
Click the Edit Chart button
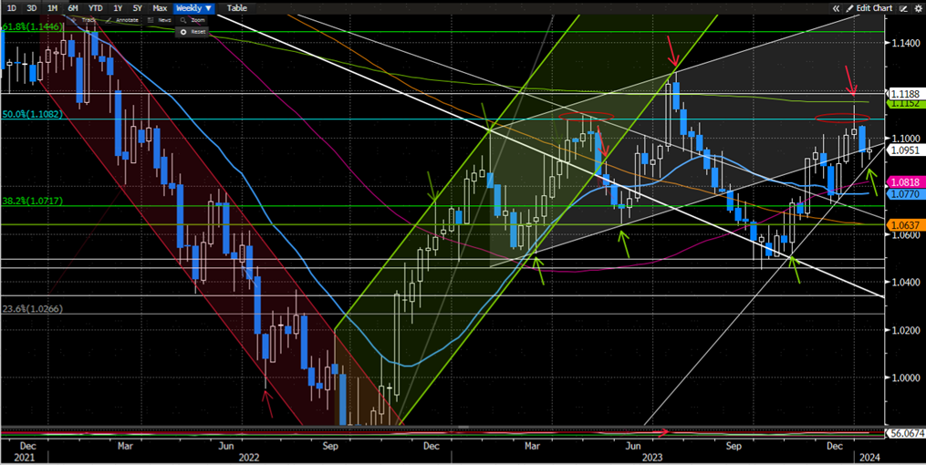coord(869,8)
